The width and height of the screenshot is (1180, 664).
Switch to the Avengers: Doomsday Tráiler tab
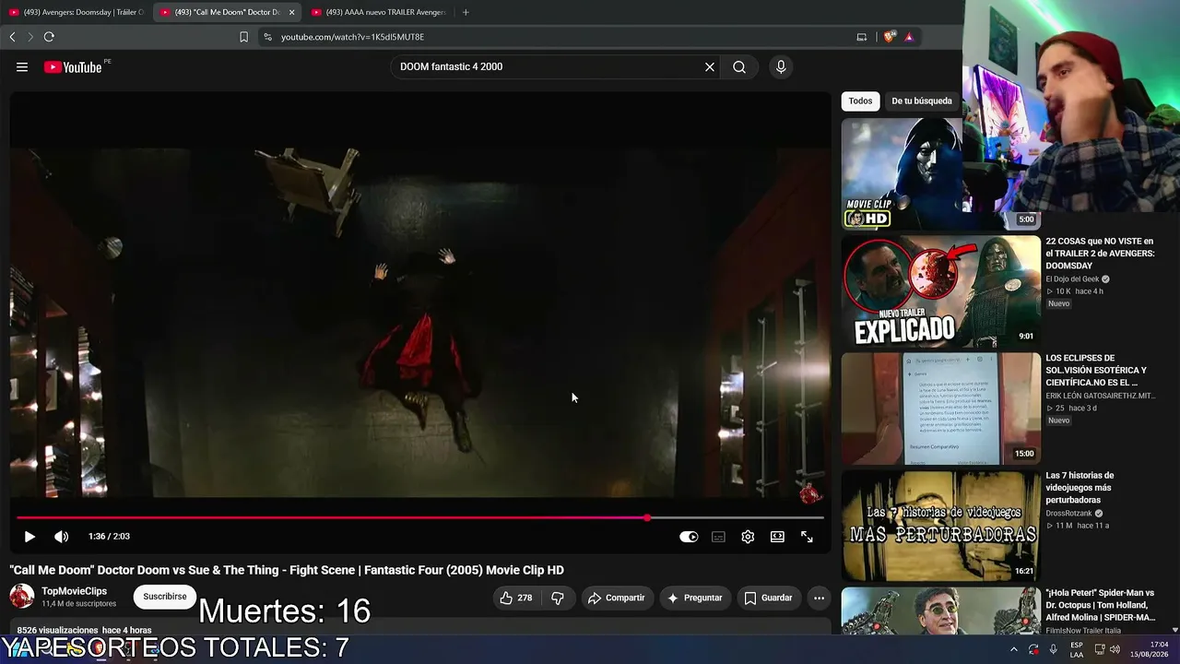[x=76, y=12]
